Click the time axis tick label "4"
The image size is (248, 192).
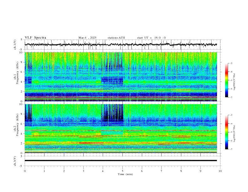point(103,171)
